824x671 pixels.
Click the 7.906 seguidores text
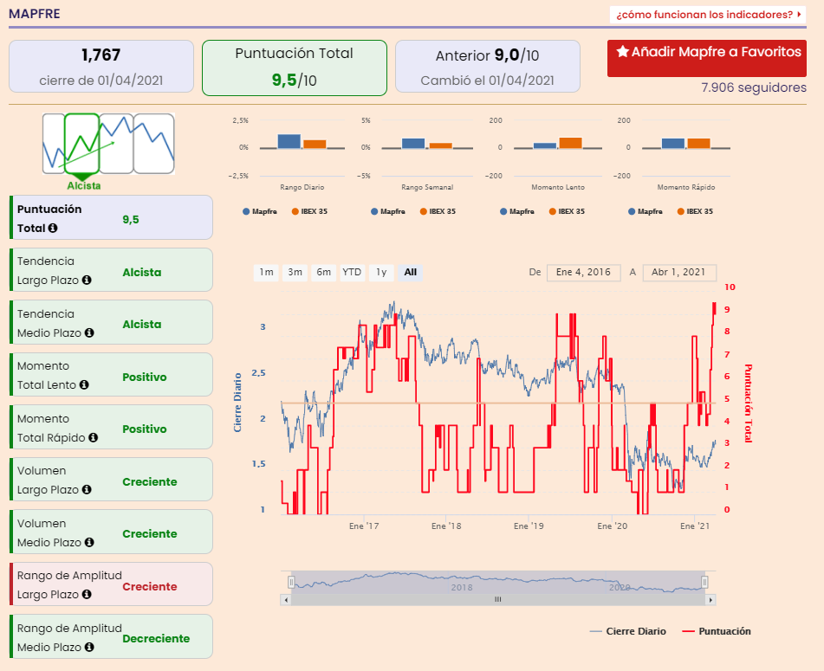pos(754,87)
